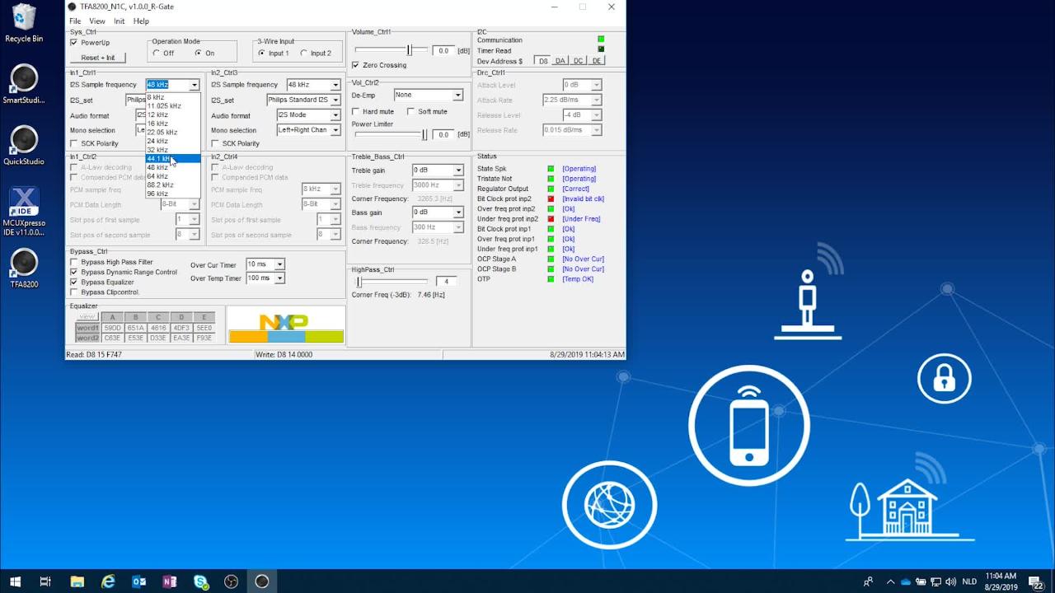Open the Help menu
This screenshot has height=593, width=1055.
(141, 21)
